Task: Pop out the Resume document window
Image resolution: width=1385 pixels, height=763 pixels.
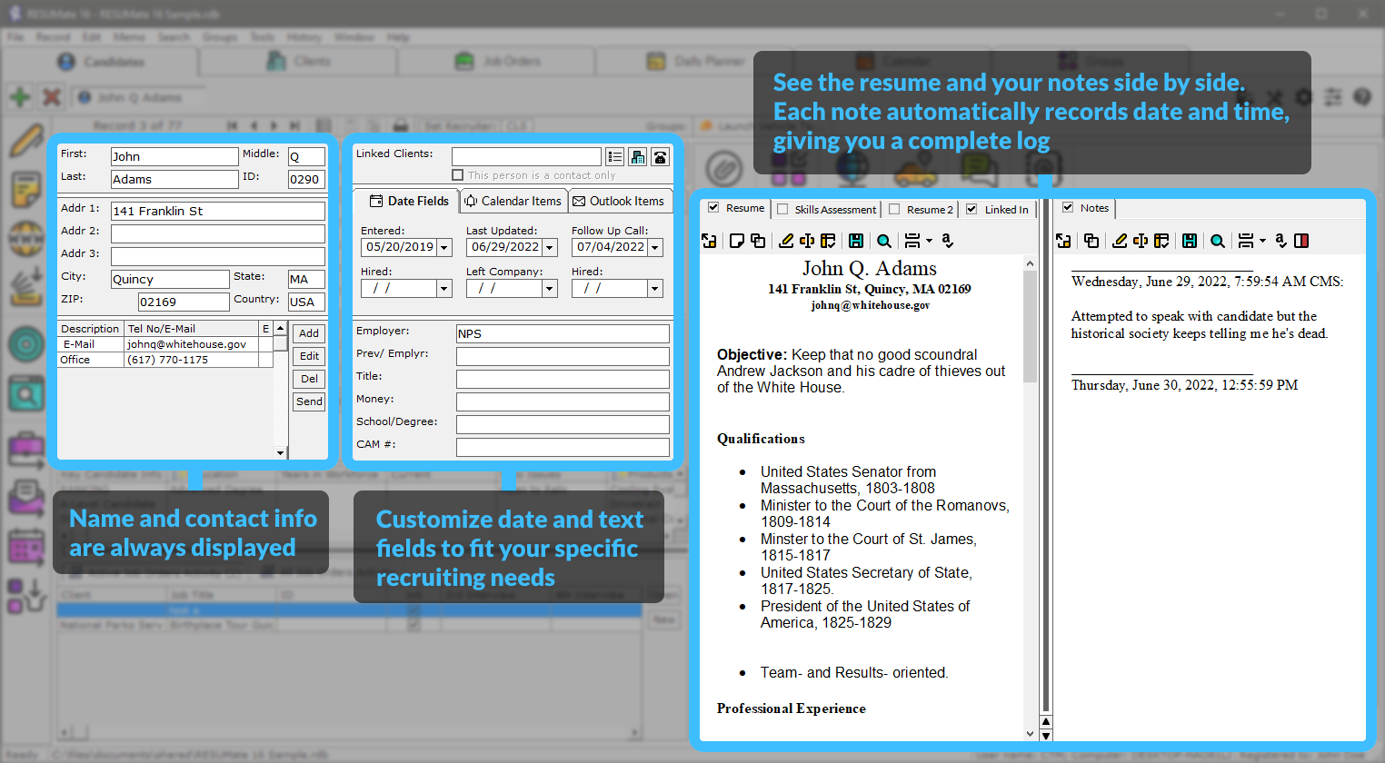Action: tap(710, 241)
